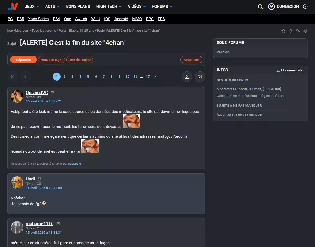
Task: Click second sticker after 'peut être vrai'
Action: click(90, 146)
